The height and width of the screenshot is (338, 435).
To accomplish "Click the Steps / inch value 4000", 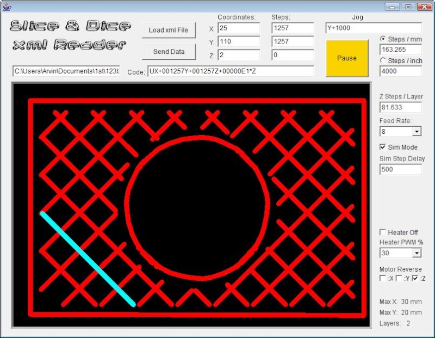I will pyautogui.click(x=401, y=71).
